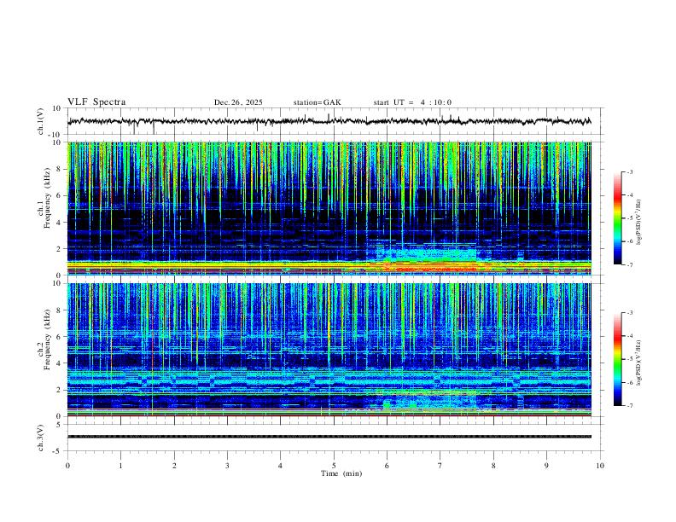This screenshot has height=522, width=676.
Task: Click the ch.2 spectrogram panel
Action: tap(329, 350)
